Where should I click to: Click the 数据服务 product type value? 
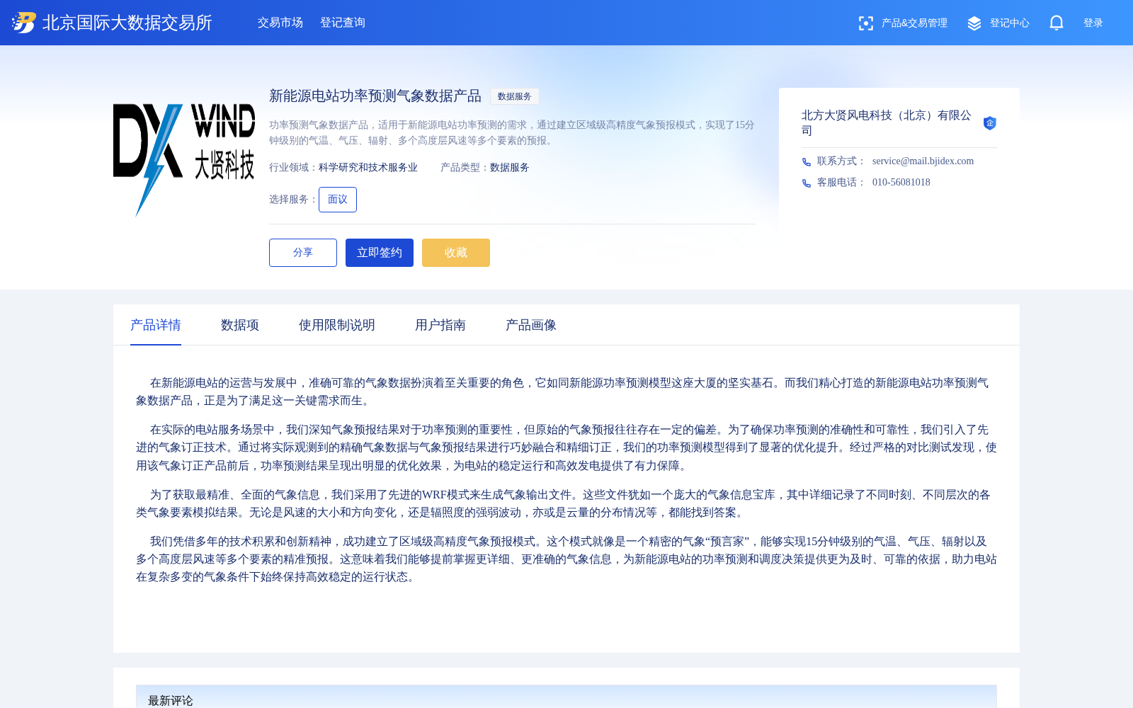[510, 168]
